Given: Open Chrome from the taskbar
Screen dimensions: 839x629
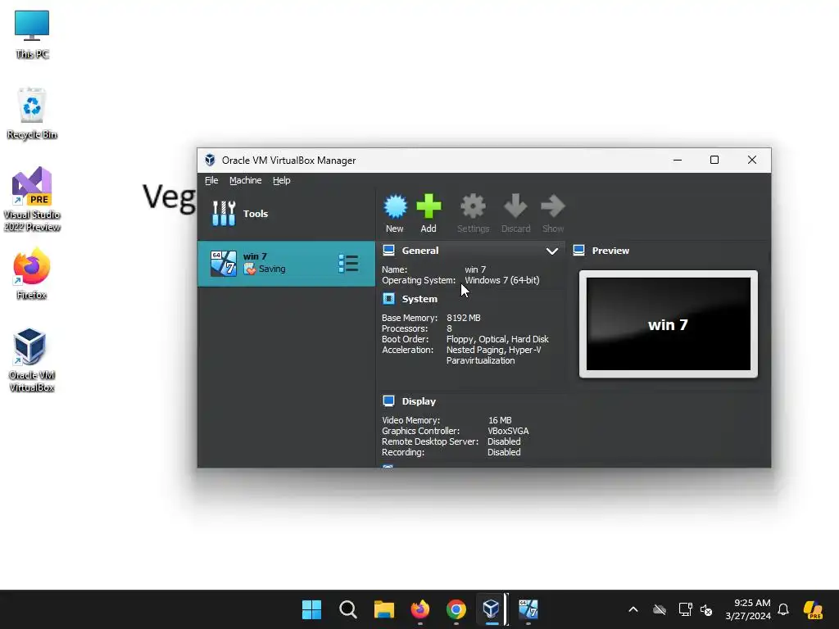Looking at the screenshot, I should point(456,609).
